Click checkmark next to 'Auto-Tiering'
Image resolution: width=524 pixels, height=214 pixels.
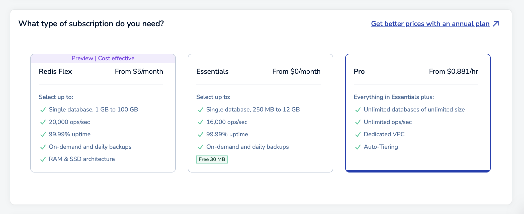(x=358, y=147)
